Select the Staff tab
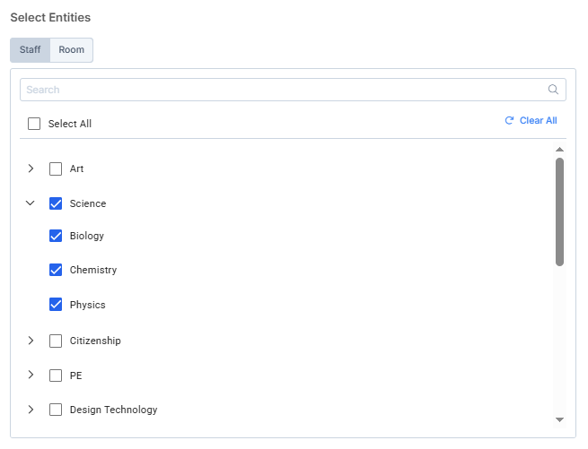This screenshot has height=449, width=588. [31, 50]
